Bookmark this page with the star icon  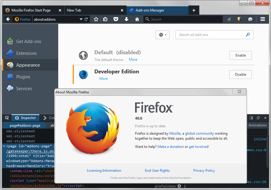[x=96, y=19]
